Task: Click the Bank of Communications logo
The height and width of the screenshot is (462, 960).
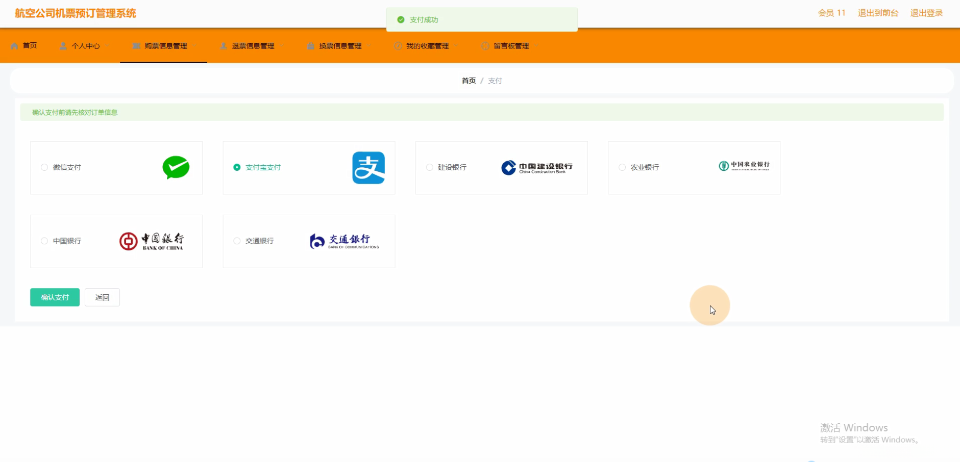Action: (344, 241)
